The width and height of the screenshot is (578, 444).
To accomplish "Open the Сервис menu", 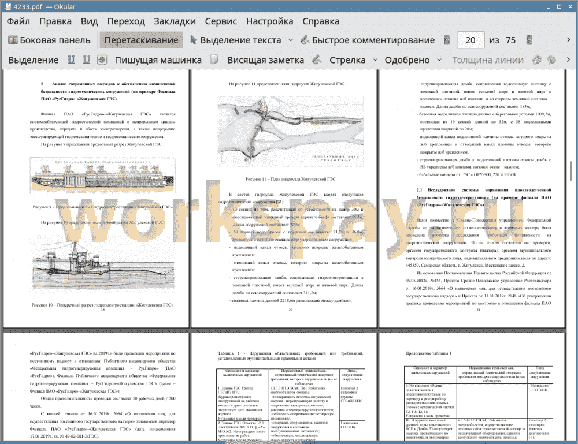I will (x=221, y=21).
